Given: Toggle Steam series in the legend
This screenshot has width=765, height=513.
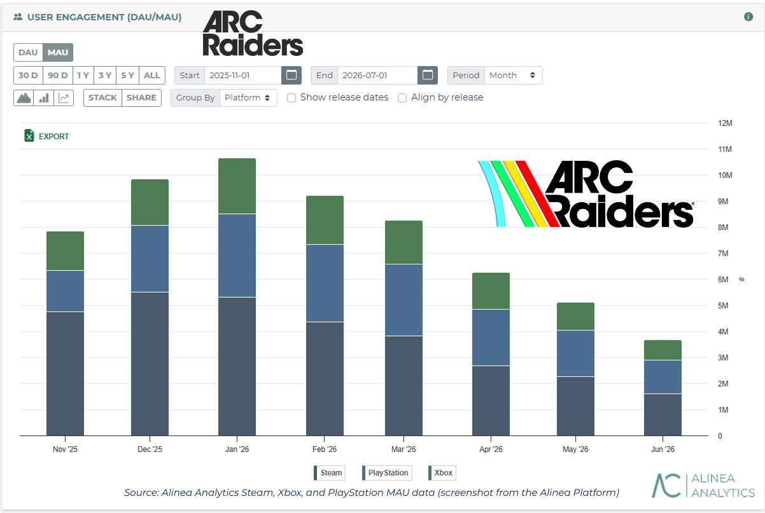Looking at the screenshot, I should point(329,473).
